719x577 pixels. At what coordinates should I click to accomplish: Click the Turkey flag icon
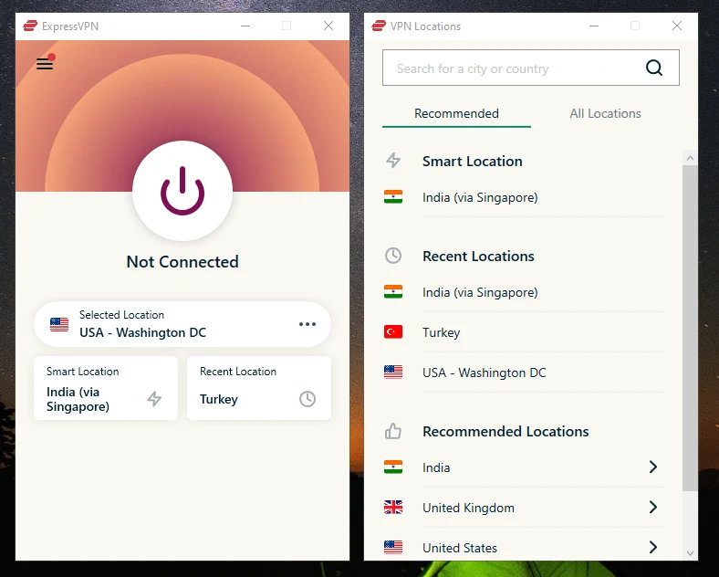393,331
